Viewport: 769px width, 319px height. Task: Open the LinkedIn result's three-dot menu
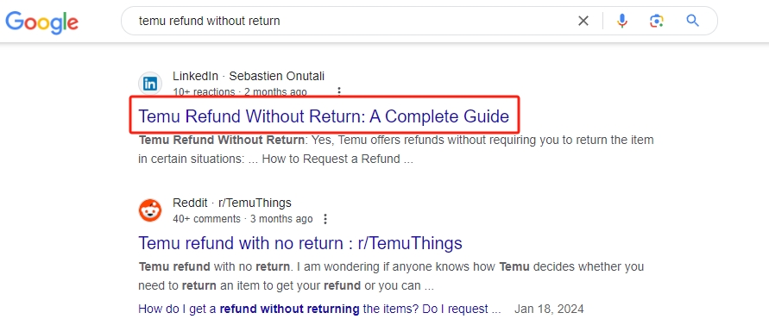tap(338, 91)
